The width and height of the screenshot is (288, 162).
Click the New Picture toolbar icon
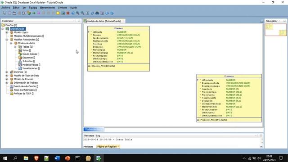click(x=63, y=13)
